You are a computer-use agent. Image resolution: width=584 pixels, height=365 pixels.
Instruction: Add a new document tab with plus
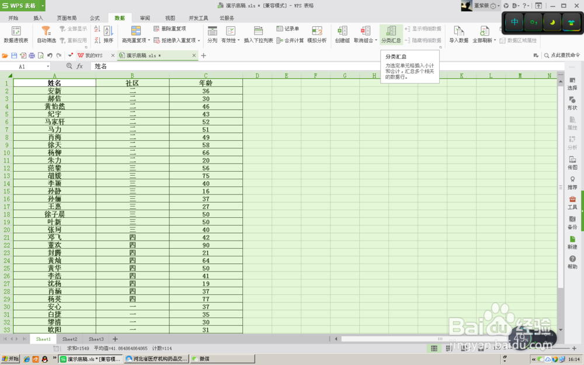203,55
